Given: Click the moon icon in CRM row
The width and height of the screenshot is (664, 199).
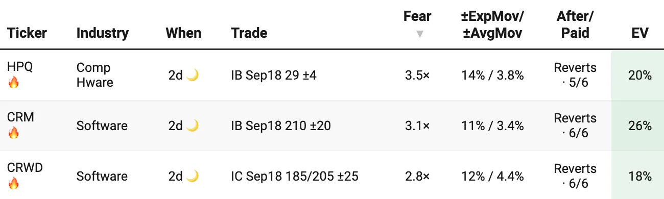Looking at the screenshot, I should click(x=192, y=126).
